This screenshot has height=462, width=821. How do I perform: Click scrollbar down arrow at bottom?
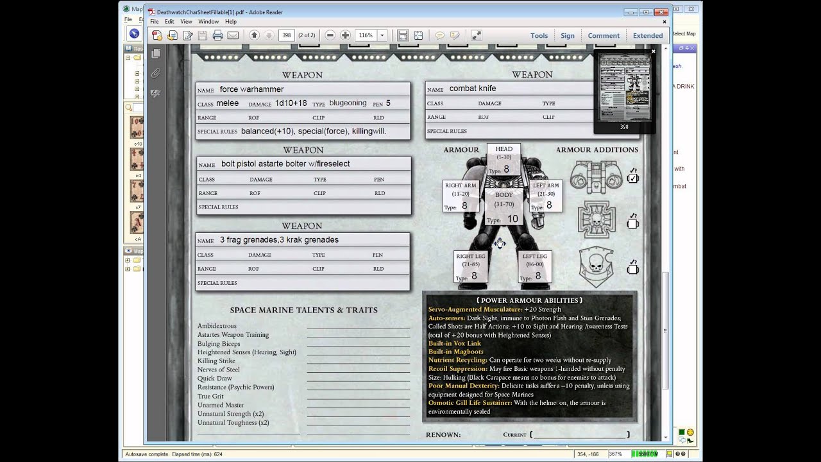click(x=666, y=437)
